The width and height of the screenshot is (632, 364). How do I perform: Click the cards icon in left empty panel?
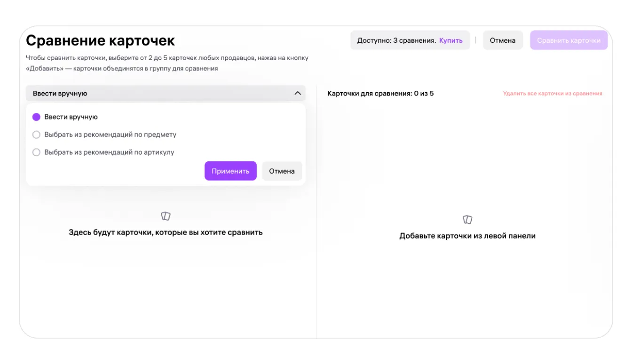pos(166,216)
